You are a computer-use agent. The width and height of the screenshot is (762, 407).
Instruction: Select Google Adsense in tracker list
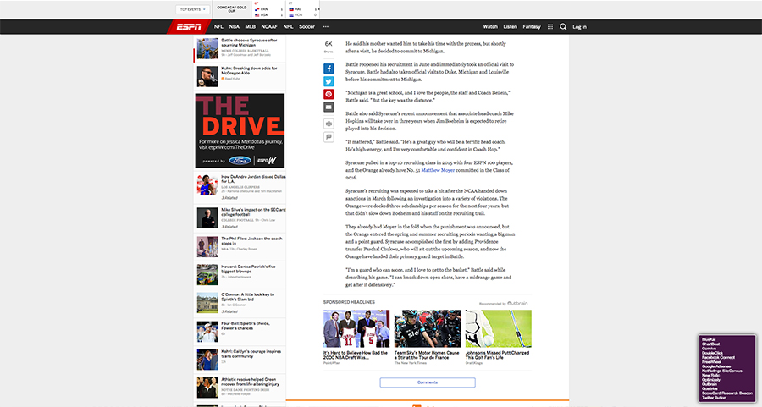point(716,366)
